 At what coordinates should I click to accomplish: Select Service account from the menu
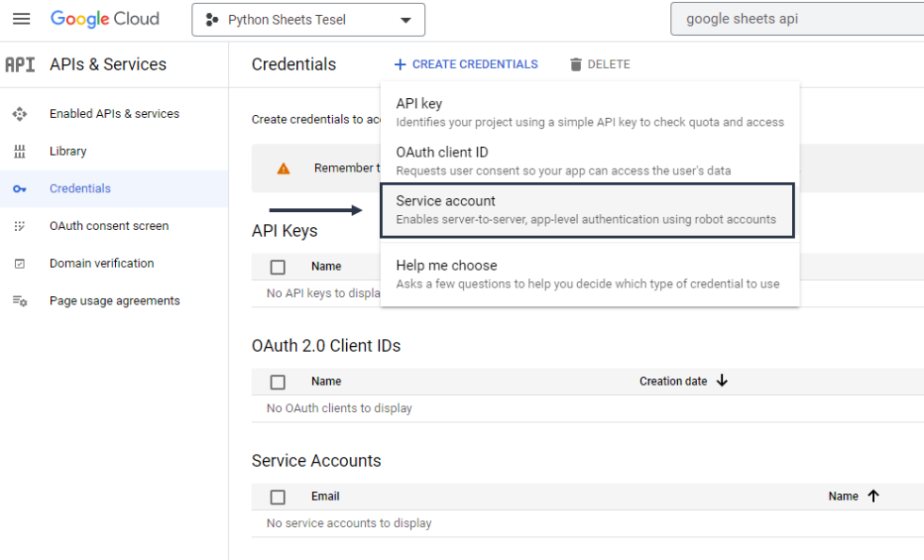point(588,209)
